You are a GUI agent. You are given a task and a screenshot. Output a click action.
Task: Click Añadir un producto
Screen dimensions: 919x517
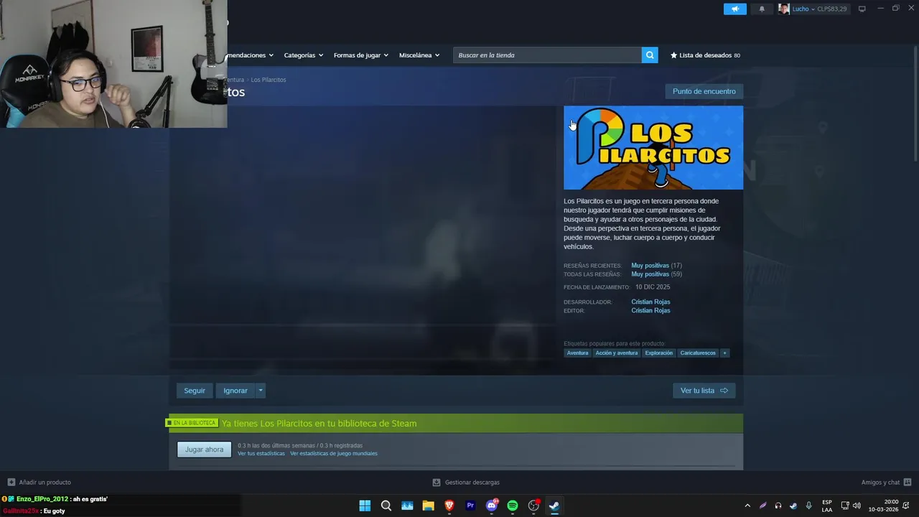coord(39,483)
